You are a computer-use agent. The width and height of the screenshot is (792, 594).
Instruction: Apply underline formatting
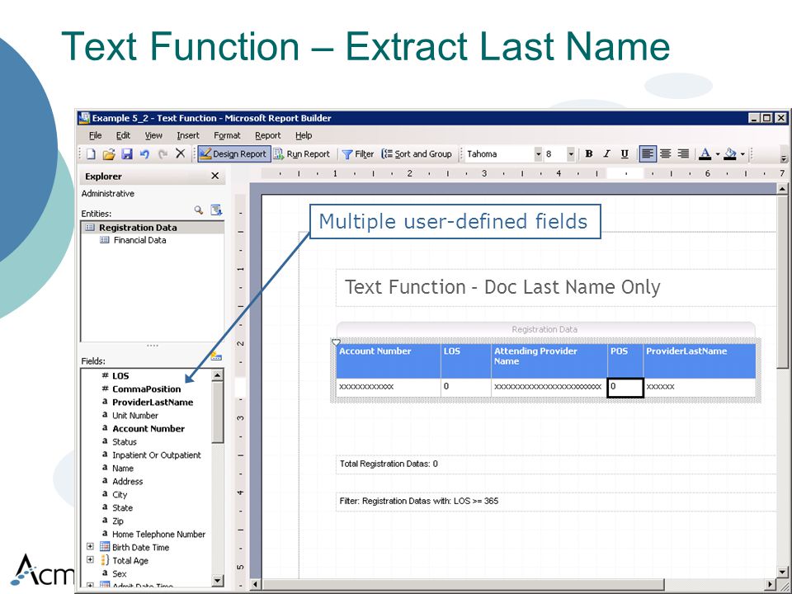(x=625, y=154)
